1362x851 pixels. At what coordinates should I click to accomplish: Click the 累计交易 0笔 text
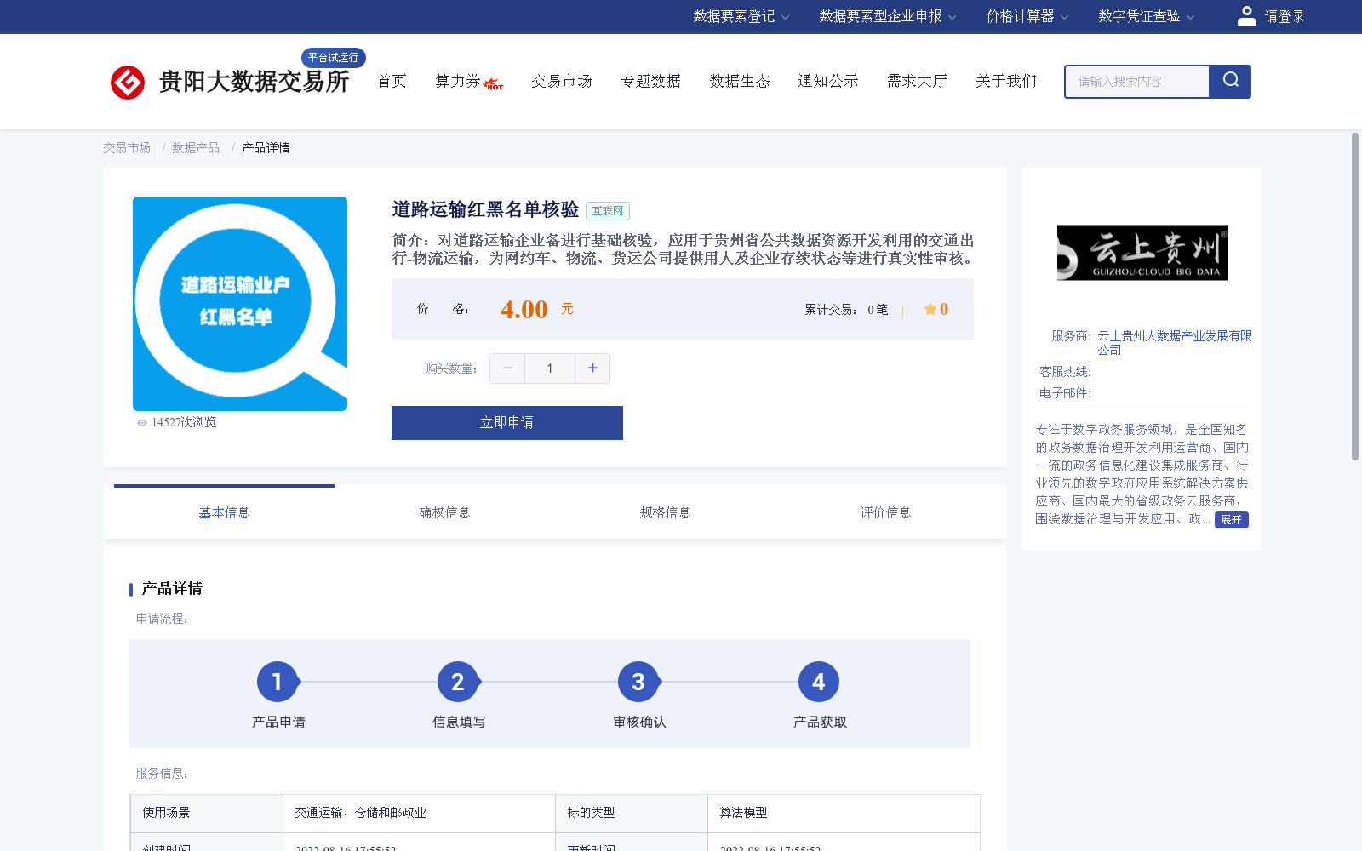tap(846, 310)
